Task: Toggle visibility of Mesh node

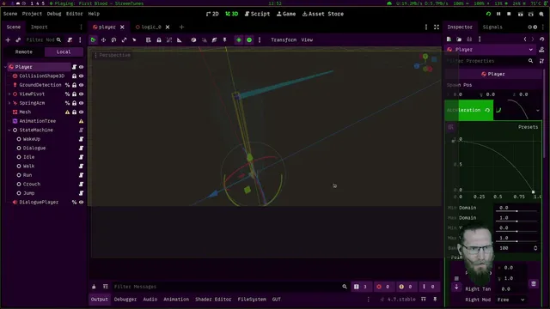Action: coord(81,112)
